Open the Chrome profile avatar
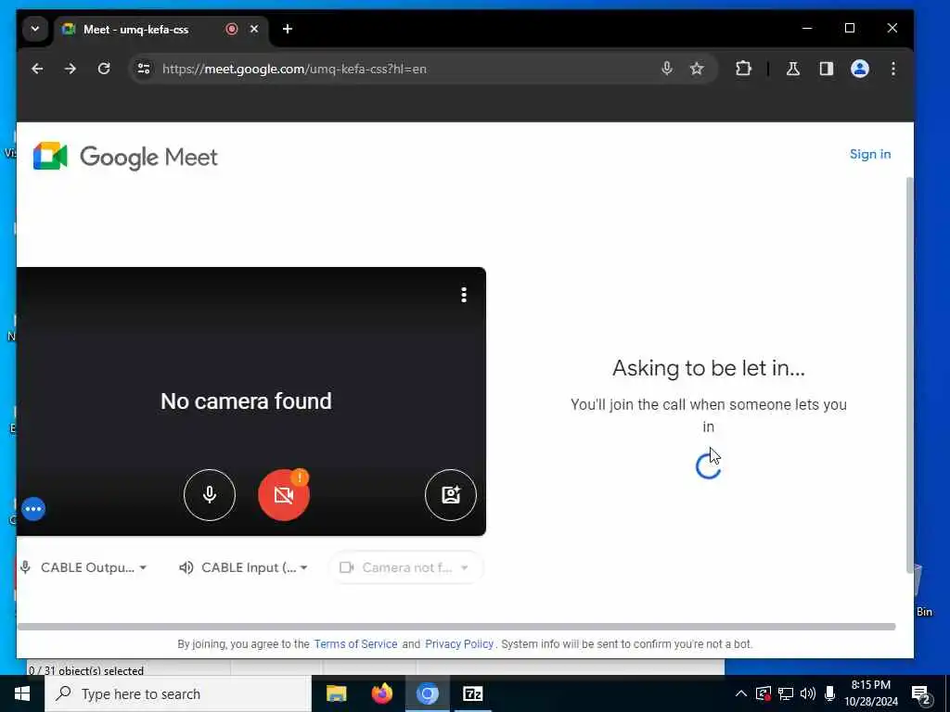 pos(860,69)
